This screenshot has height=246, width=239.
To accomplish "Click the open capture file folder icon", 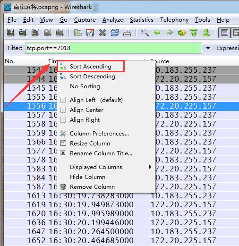I will pos(78,33).
